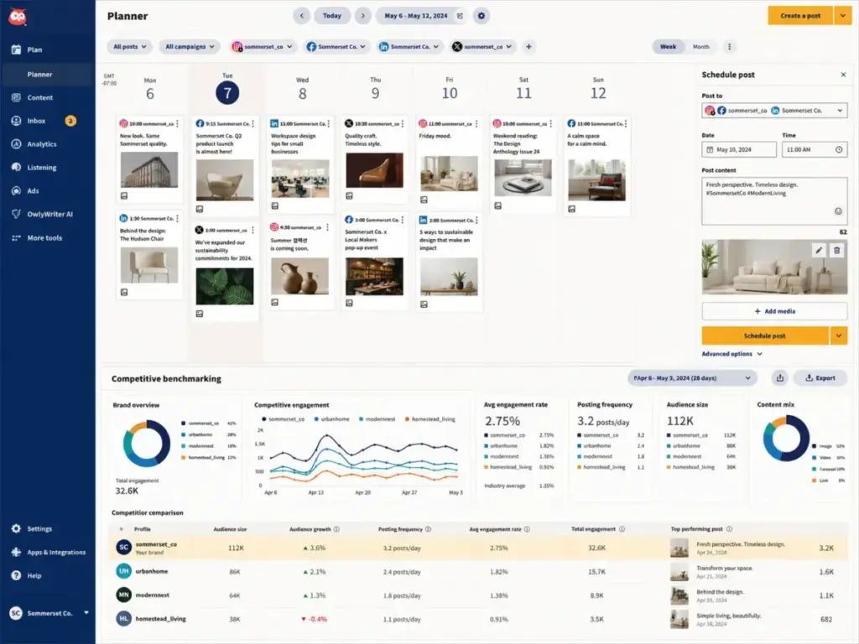Screen dimensions: 859x644
Task: Select urbanhome row in competitor comparison
Action: pyautogui.click(x=477, y=572)
